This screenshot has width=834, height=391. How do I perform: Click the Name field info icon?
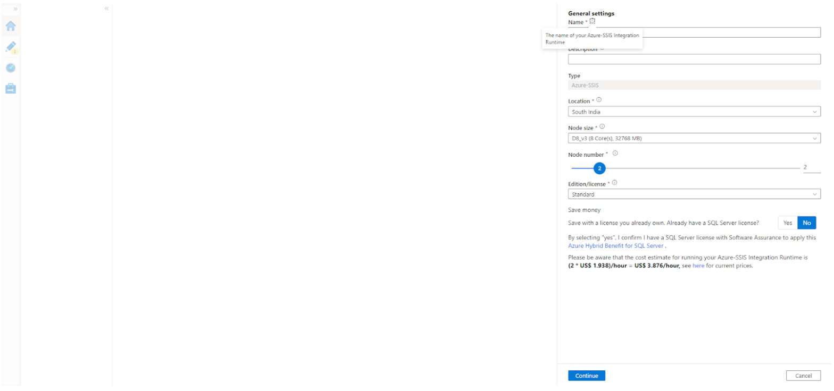[x=593, y=21]
